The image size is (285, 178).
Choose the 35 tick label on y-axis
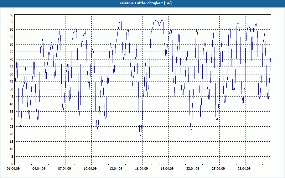[11, 111]
